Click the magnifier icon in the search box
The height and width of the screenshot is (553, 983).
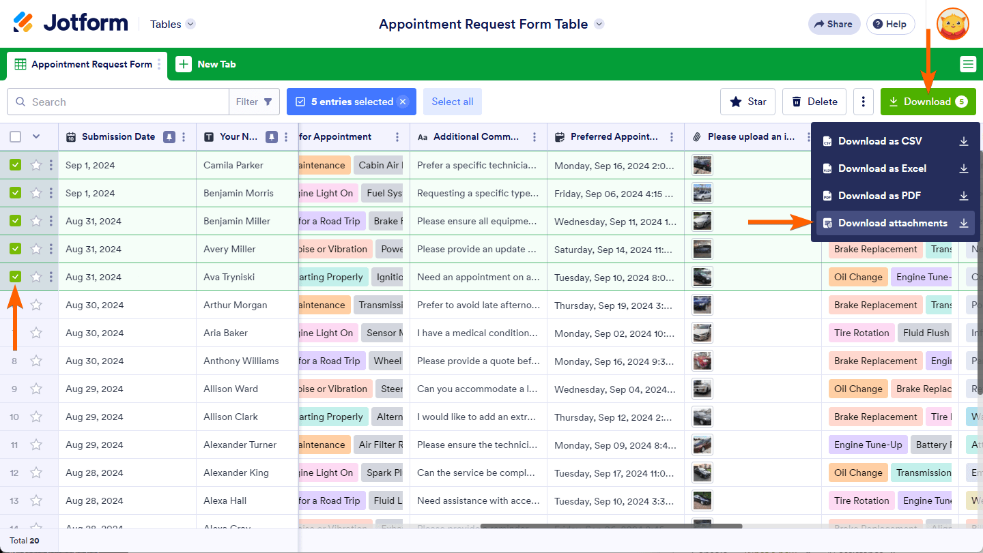tap(20, 102)
